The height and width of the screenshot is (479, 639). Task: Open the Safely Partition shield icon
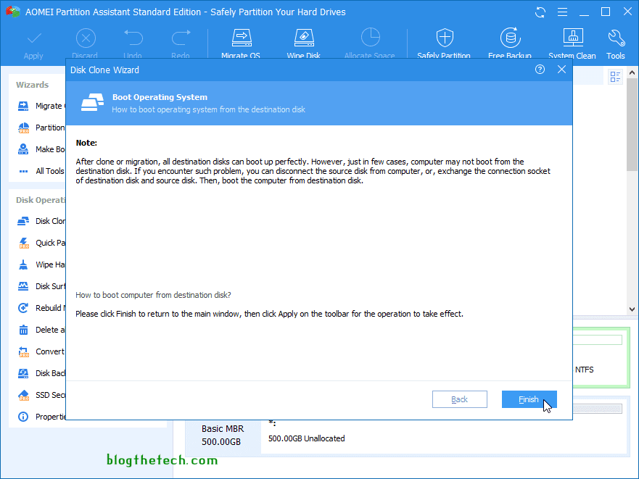click(444, 38)
